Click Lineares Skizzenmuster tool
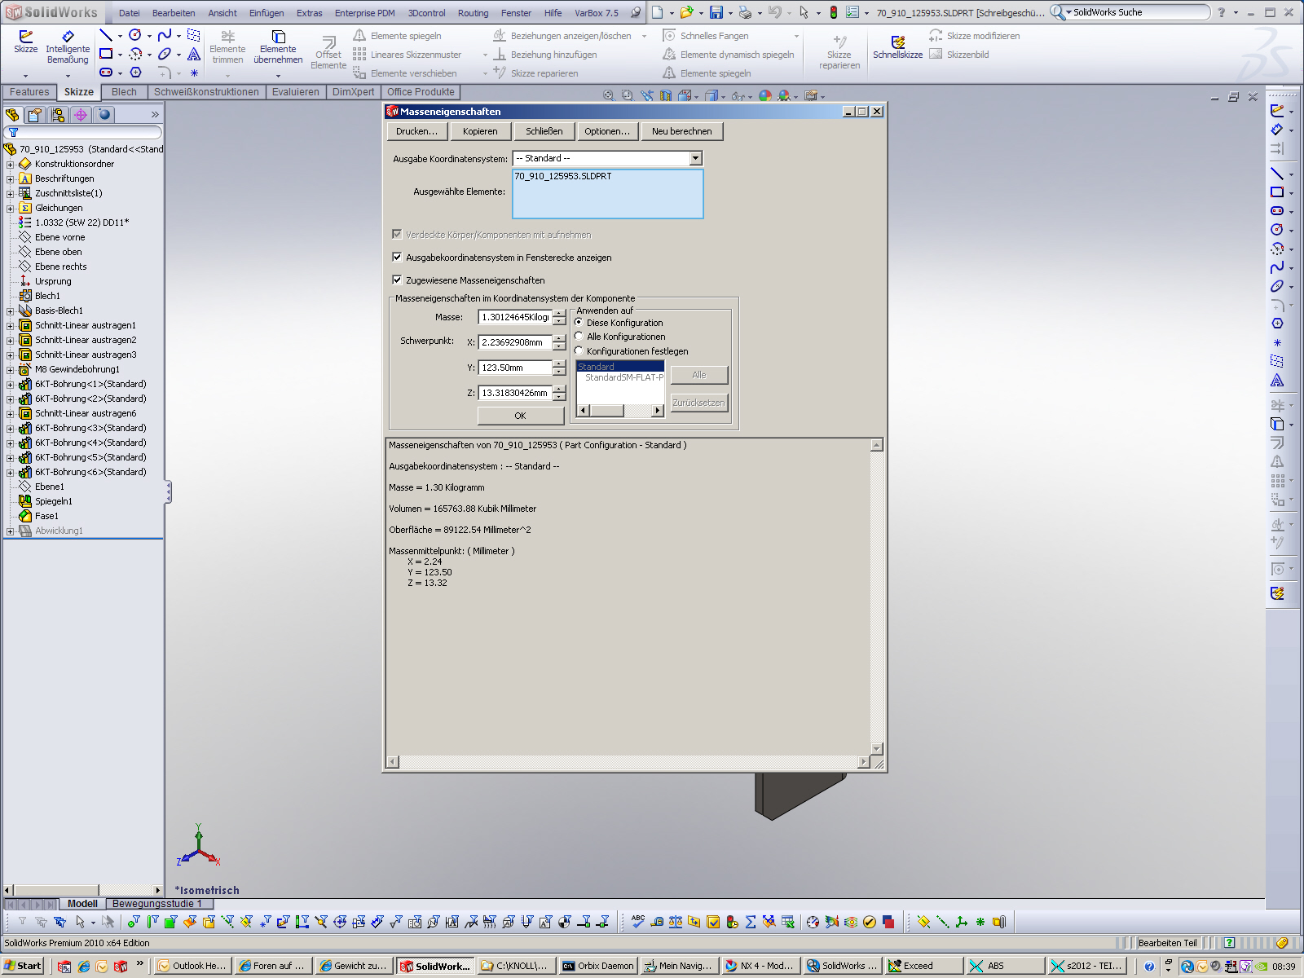1304x978 pixels. pyautogui.click(x=407, y=55)
